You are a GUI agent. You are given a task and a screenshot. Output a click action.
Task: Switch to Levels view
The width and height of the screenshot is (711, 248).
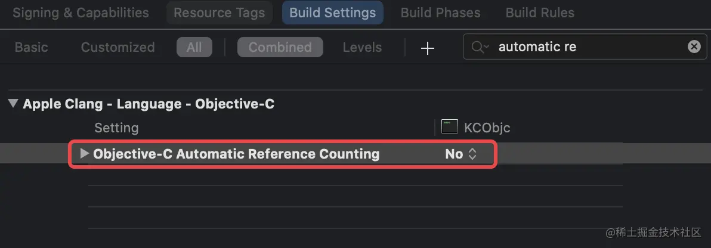coord(362,47)
